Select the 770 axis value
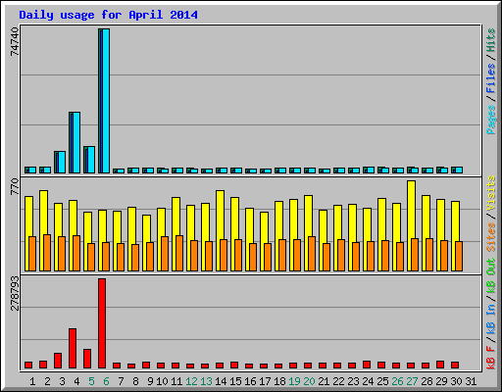502x392 pixels. tap(15, 186)
